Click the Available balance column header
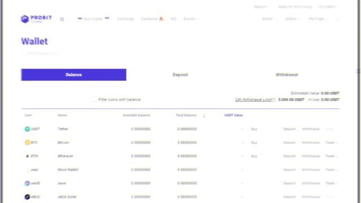 click(137, 115)
